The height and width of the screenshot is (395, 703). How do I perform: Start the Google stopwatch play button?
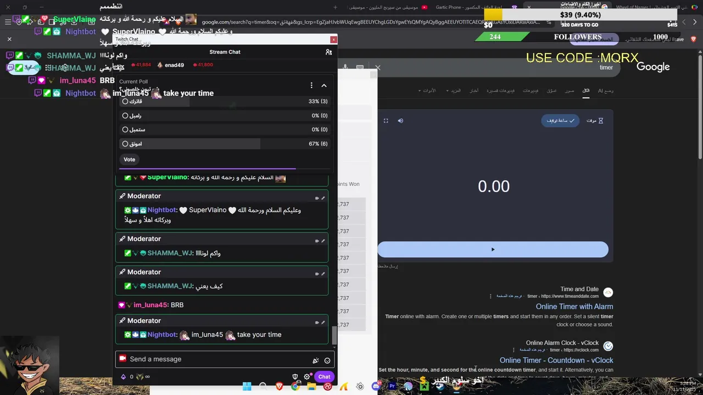[x=493, y=250]
